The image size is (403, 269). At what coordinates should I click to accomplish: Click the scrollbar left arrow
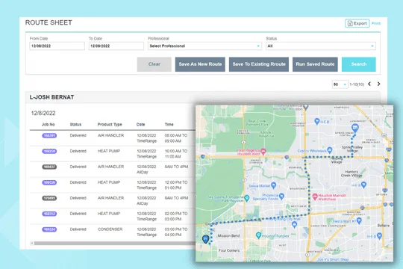32,244
